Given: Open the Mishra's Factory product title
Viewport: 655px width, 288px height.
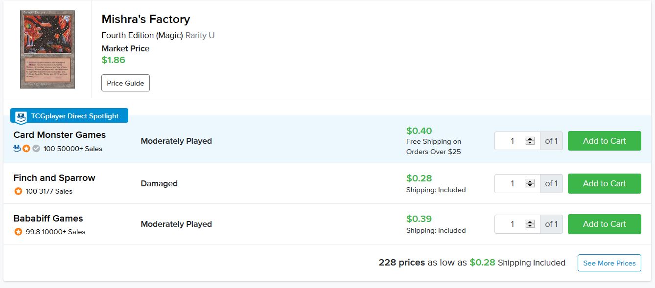Looking at the screenshot, I should click(145, 20).
